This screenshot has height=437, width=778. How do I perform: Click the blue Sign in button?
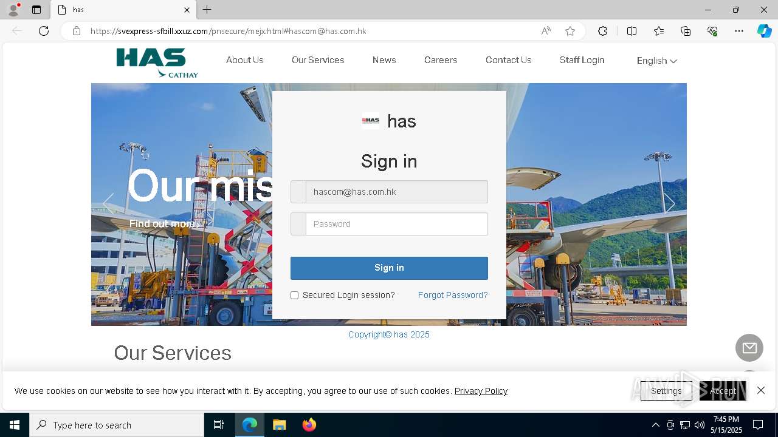[x=389, y=268]
